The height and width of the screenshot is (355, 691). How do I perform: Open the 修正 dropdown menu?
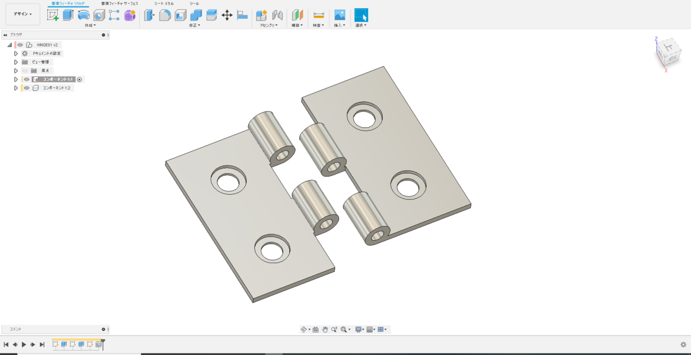coord(196,25)
